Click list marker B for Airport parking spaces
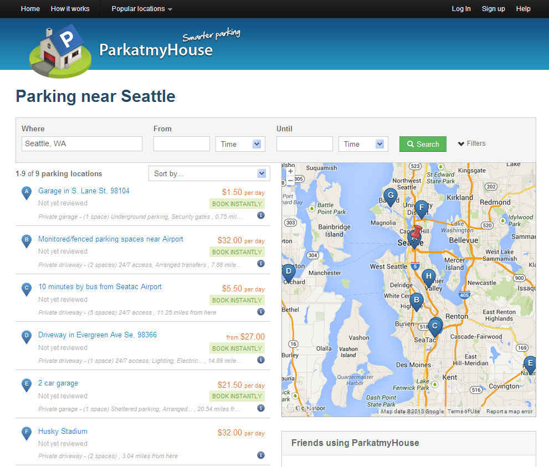This screenshot has width=549, height=467. coord(27,241)
